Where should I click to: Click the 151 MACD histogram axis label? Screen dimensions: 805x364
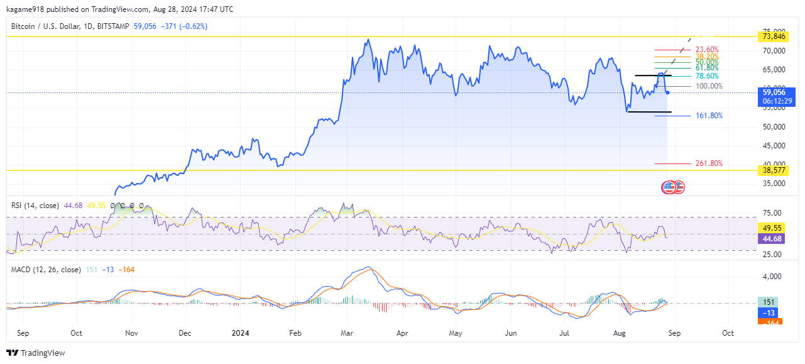[x=770, y=302]
